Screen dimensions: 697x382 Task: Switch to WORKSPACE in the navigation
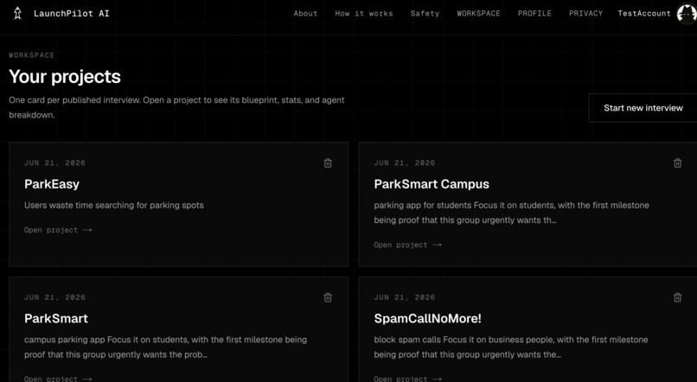(x=478, y=13)
